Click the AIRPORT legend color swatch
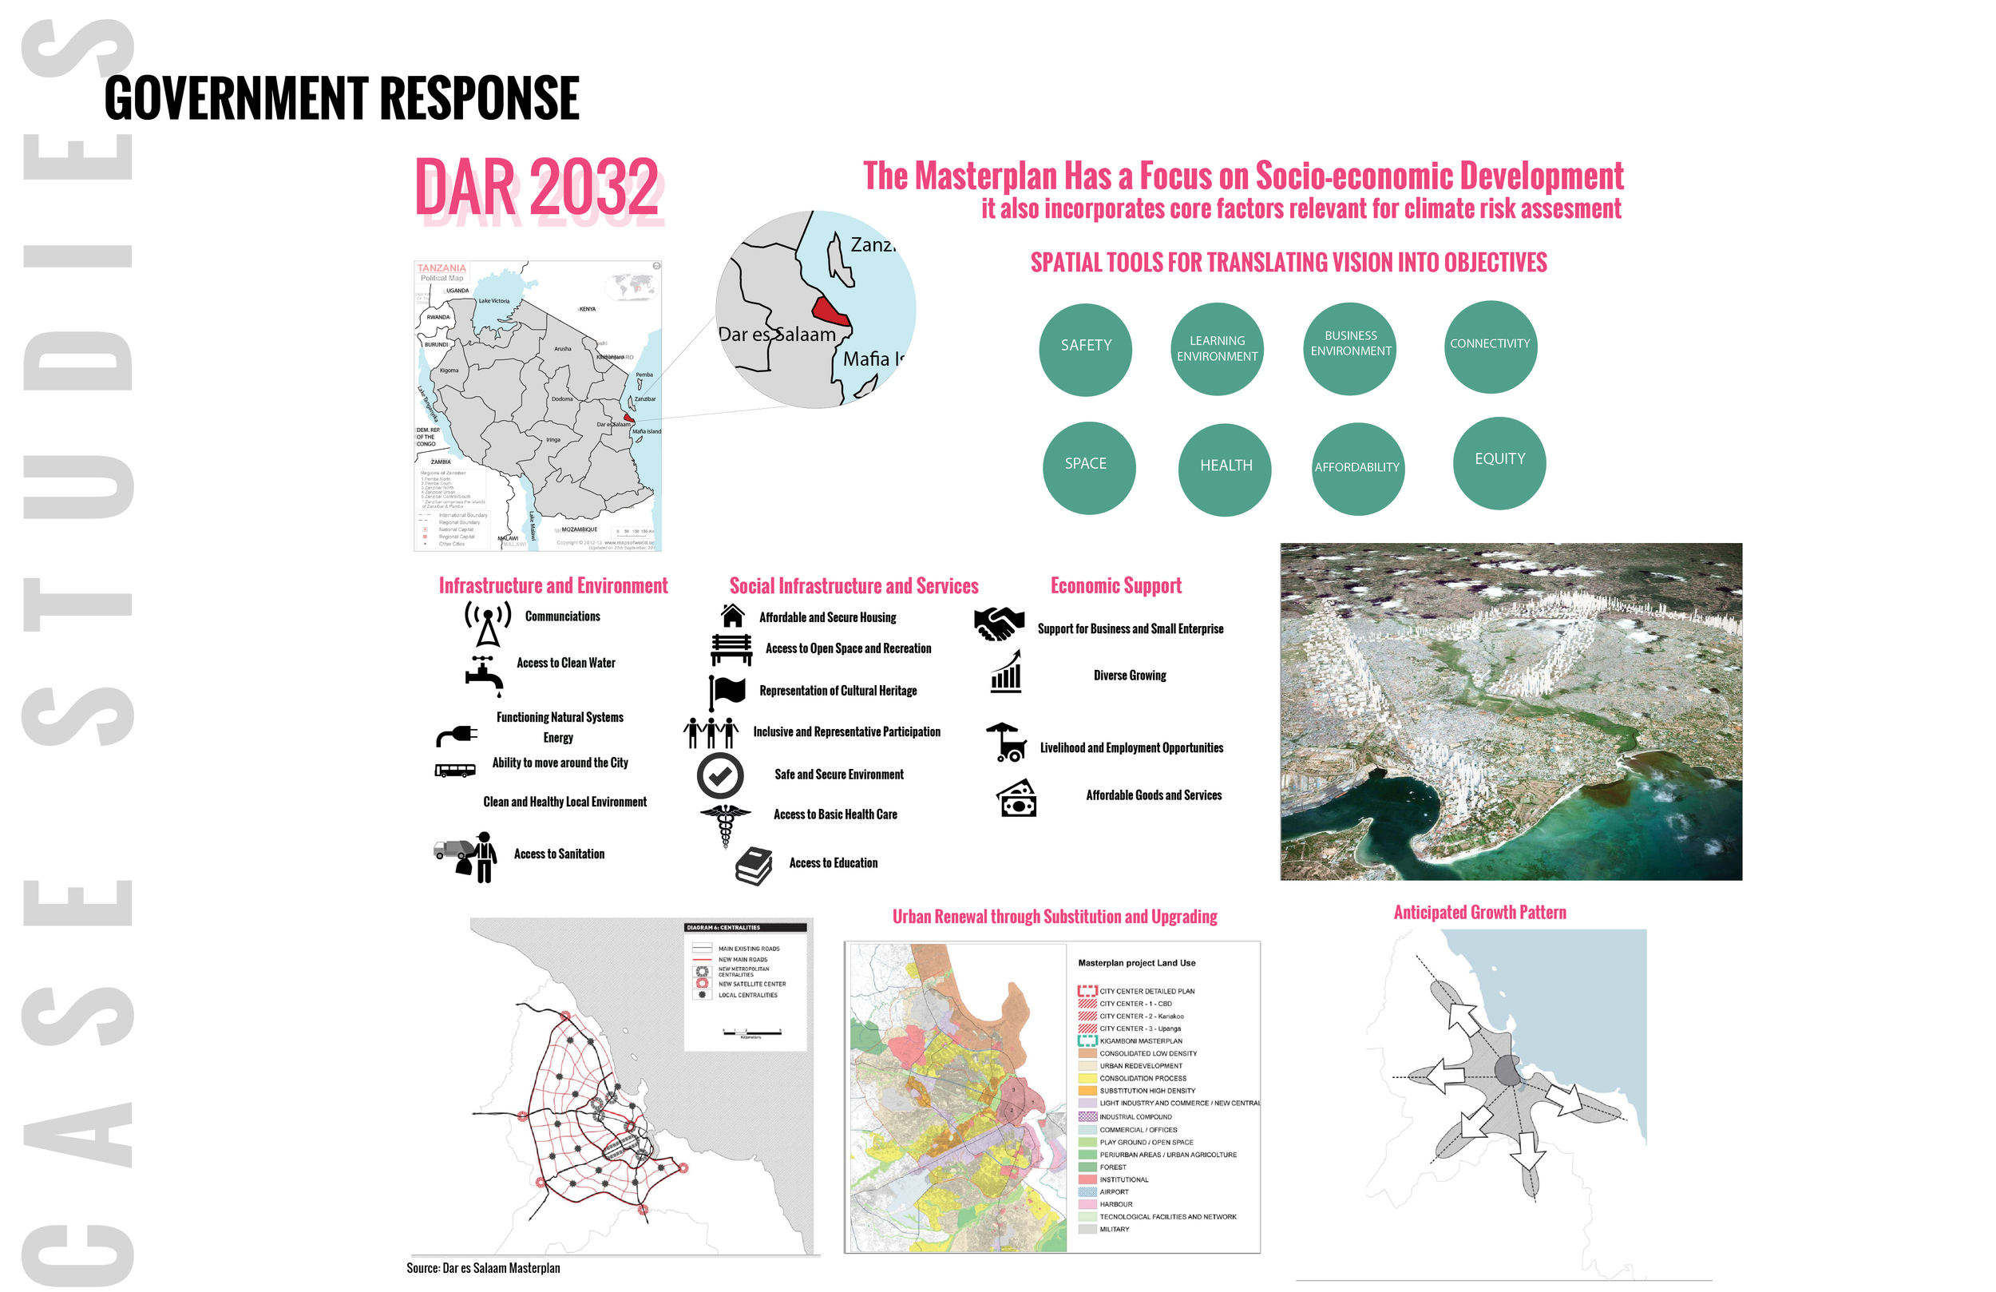1996x1292 pixels. coord(1087,1192)
